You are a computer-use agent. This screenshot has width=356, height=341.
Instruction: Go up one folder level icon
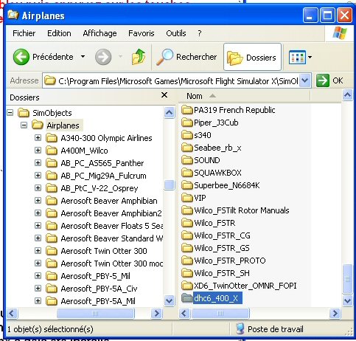coord(139,57)
